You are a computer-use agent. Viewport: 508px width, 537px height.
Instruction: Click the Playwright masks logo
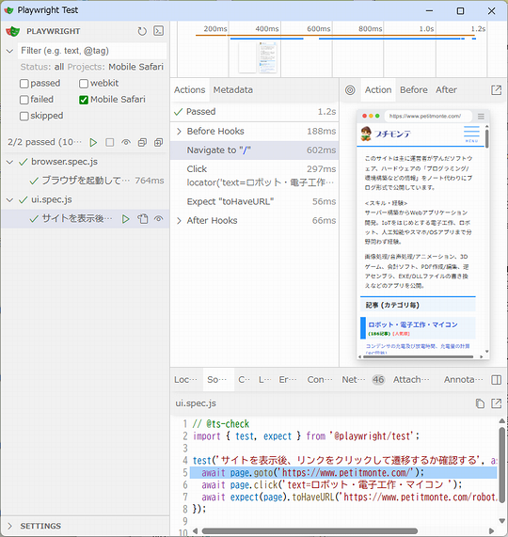(x=12, y=31)
